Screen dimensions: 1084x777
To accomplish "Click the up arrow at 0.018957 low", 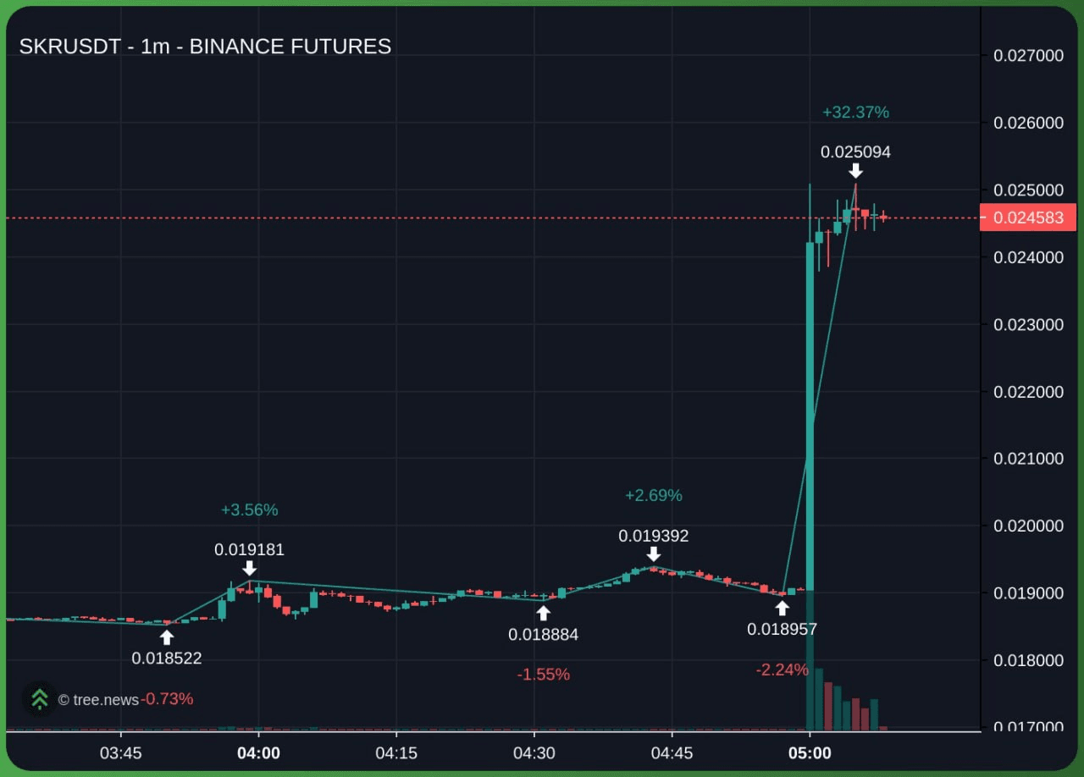I will (782, 608).
